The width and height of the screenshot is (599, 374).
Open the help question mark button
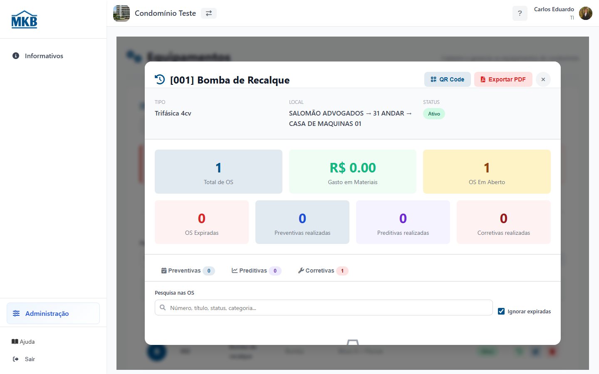coord(520,13)
